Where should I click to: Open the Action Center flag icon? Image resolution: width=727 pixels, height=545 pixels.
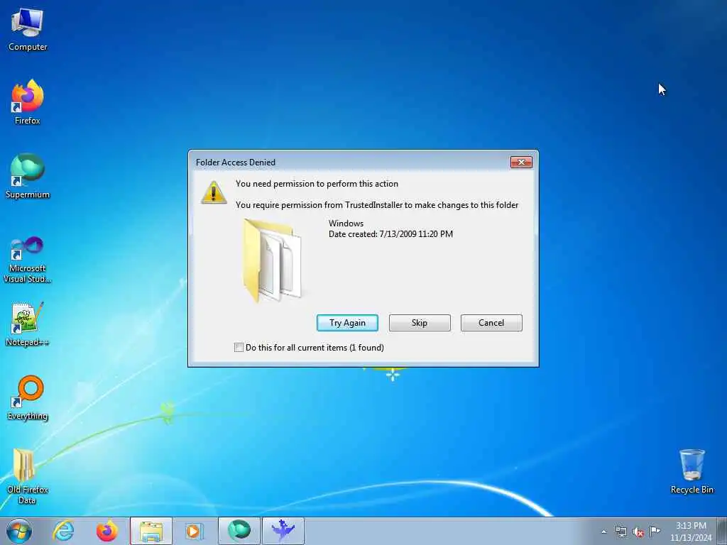tap(655, 531)
